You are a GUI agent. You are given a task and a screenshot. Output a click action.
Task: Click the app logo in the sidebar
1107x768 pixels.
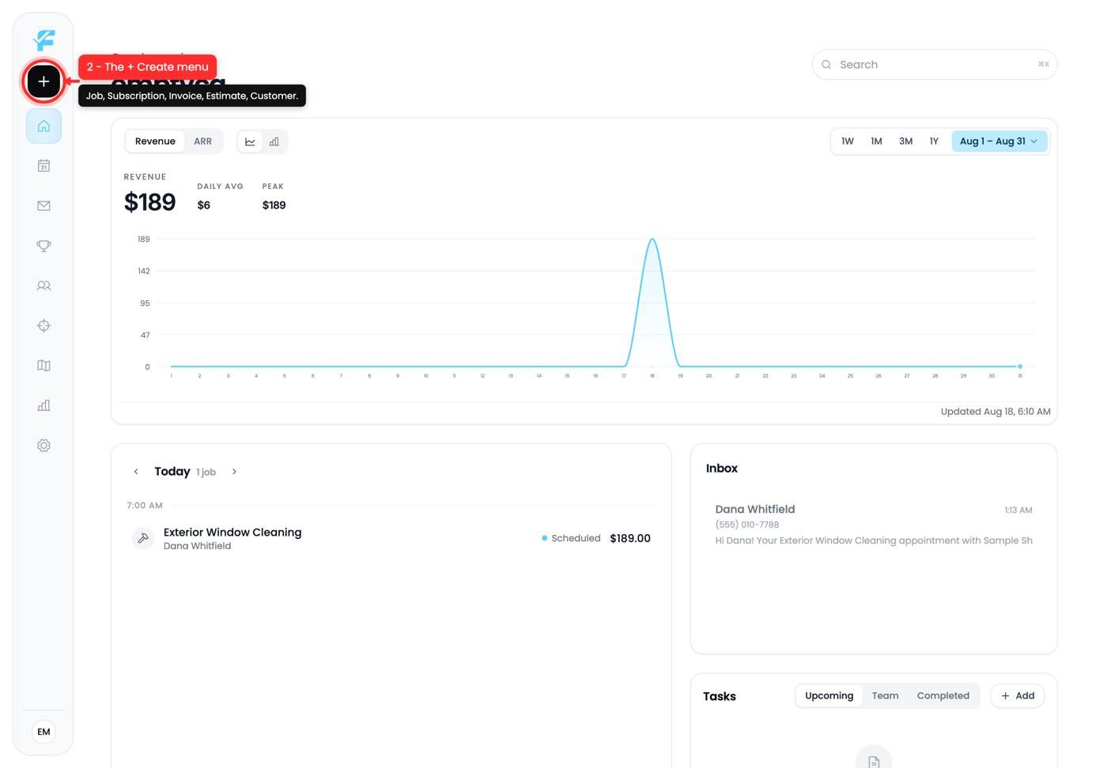[44, 40]
